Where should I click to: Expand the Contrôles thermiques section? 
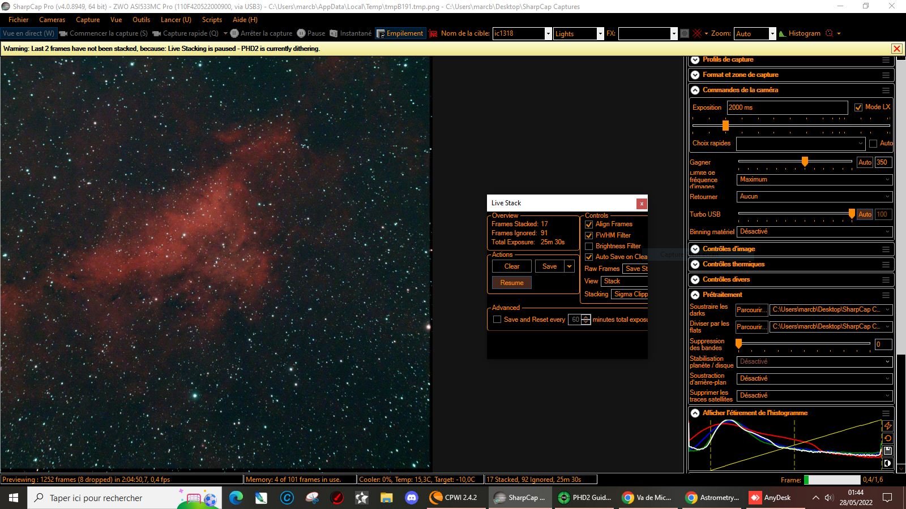pos(695,265)
